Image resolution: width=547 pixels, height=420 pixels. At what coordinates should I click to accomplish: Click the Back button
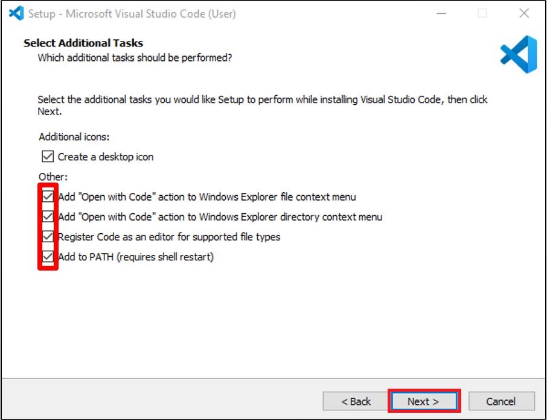click(356, 401)
